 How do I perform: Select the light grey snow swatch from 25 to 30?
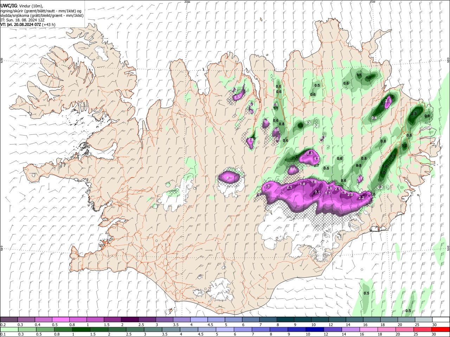pos(423,320)
